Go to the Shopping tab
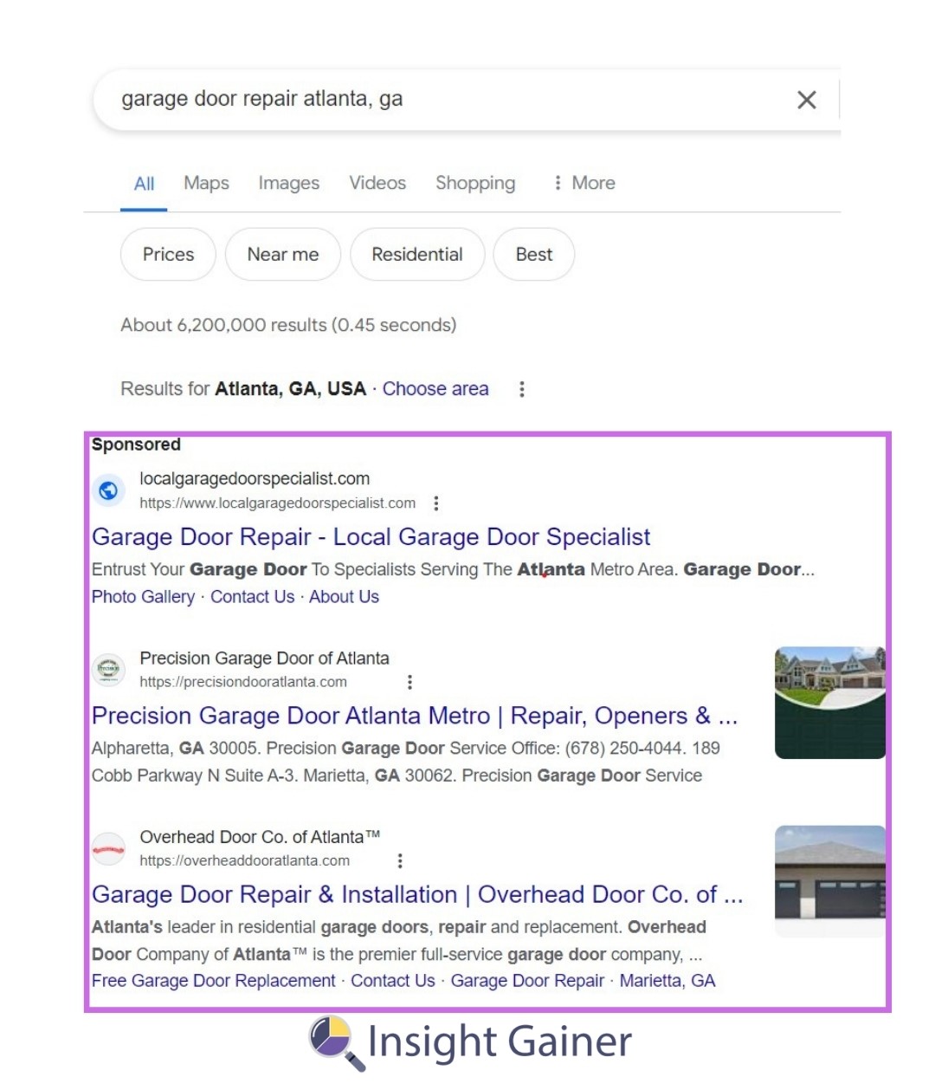 tap(475, 183)
